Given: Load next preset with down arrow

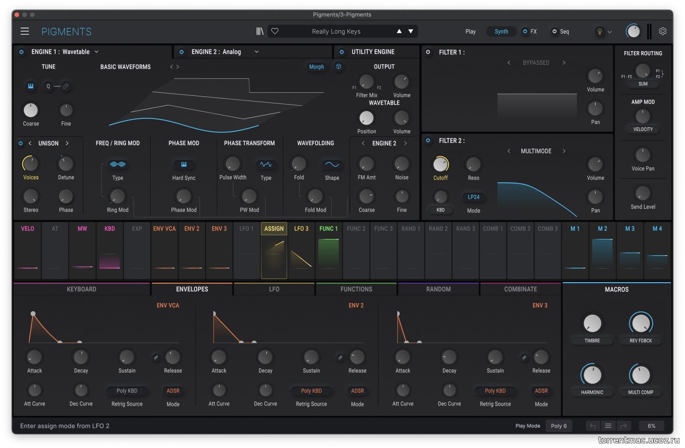Looking at the screenshot, I should (411, 31).
